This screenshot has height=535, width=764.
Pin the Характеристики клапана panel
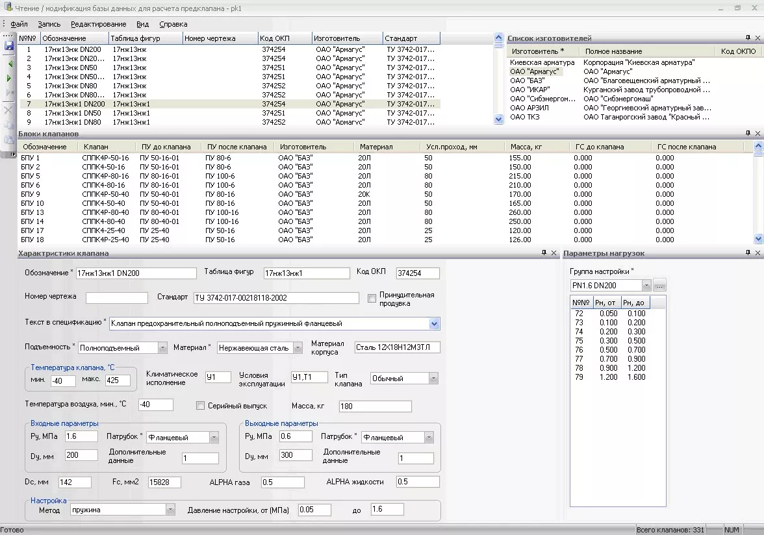(x=544, y=253)
